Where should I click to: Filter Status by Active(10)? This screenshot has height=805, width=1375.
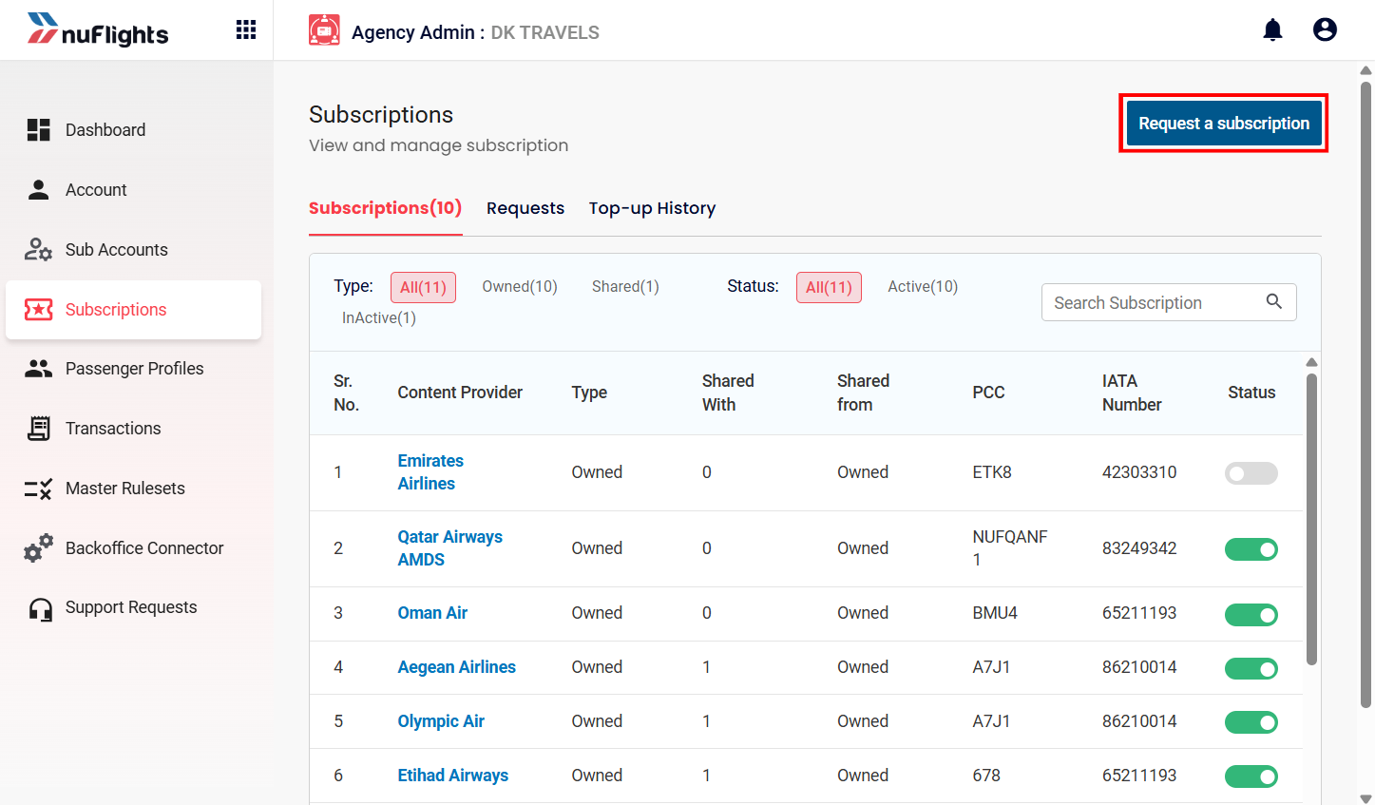point(923,287)
